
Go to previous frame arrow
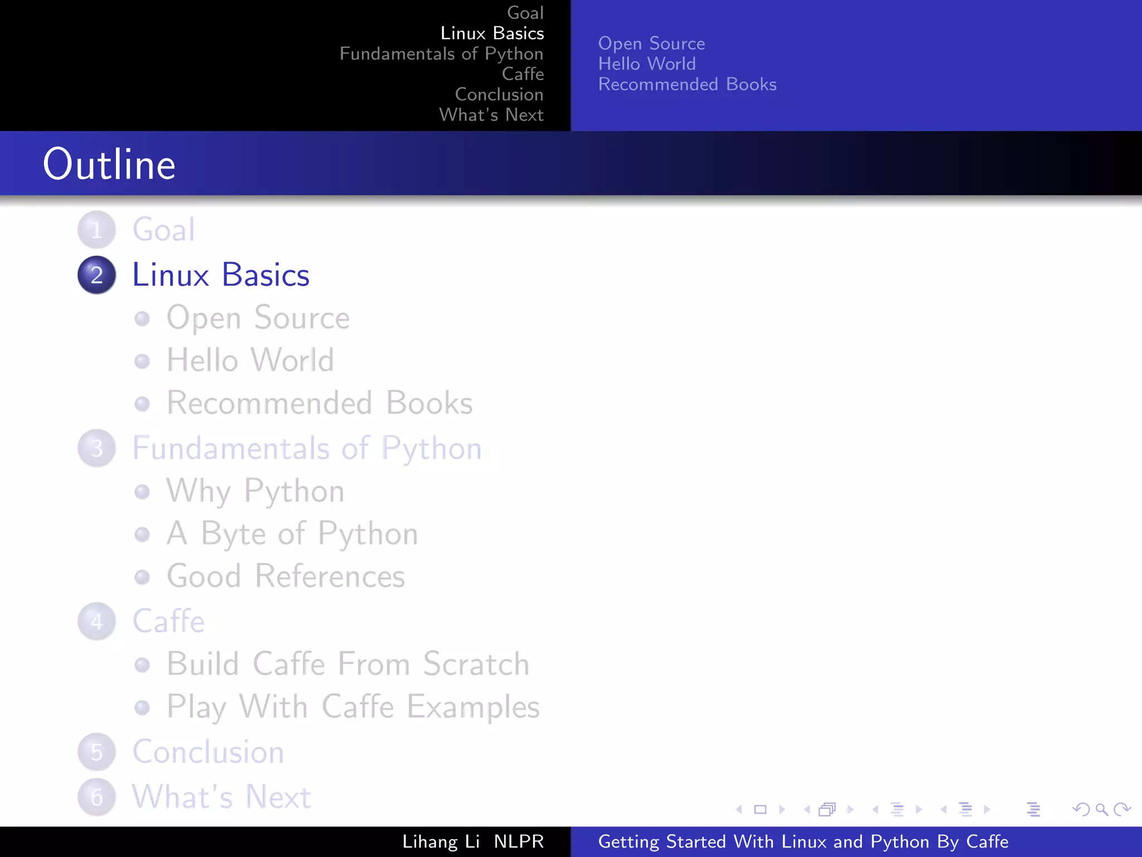click(x=807, y=809)
